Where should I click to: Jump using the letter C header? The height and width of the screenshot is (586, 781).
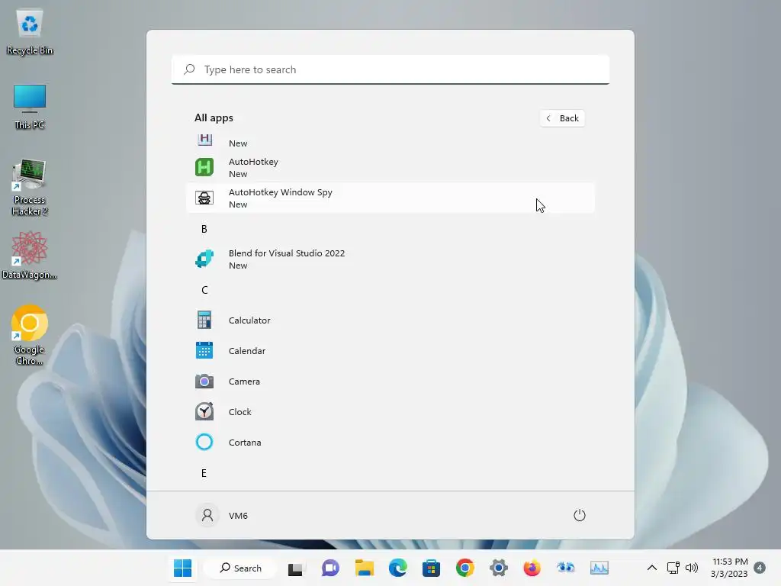click(x=204, y=290)
